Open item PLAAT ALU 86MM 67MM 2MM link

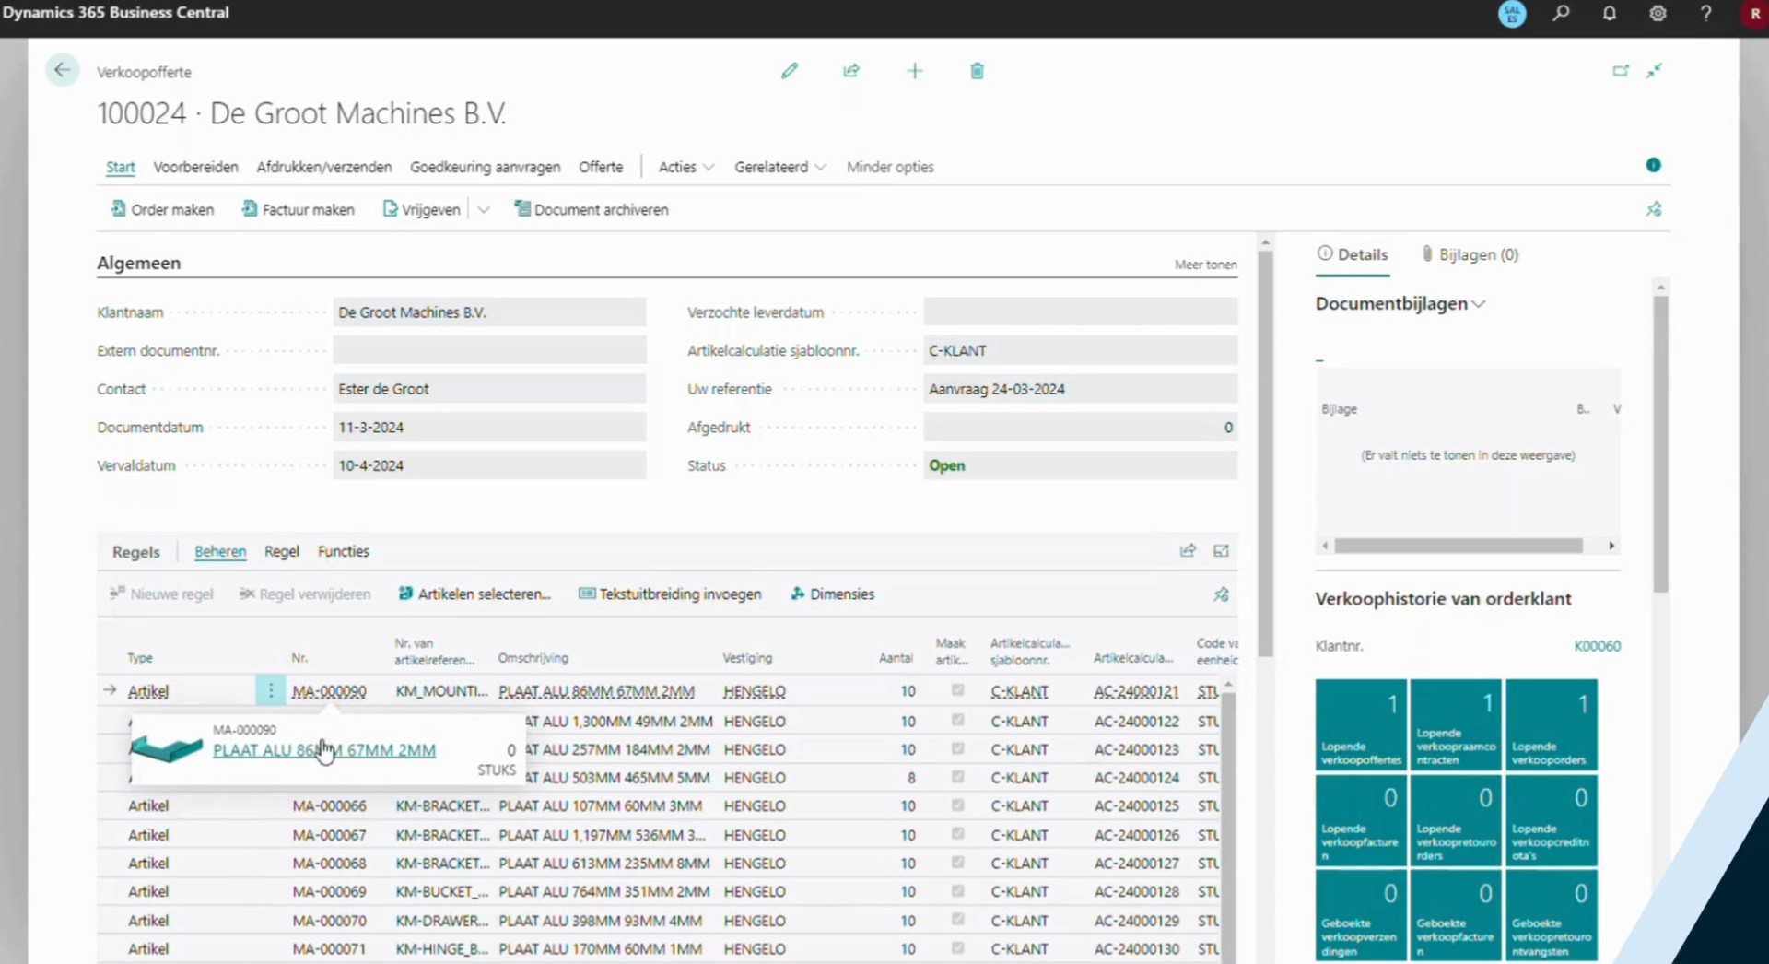point(324,750)
